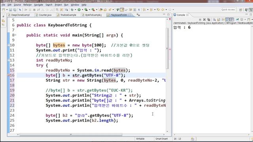Click the Next Annotation icon
The image size is (253, 142).
click(144, 9)
